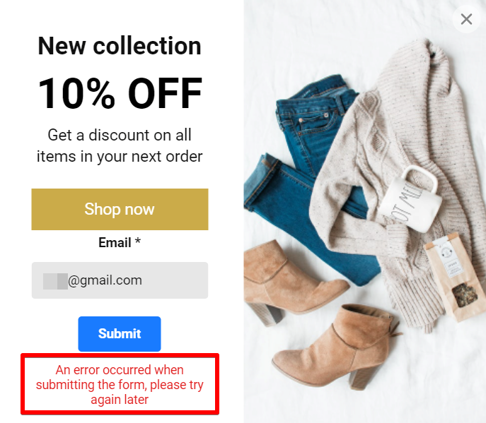Select the red form submission error message
486x423 pixels.
point(120,384)
